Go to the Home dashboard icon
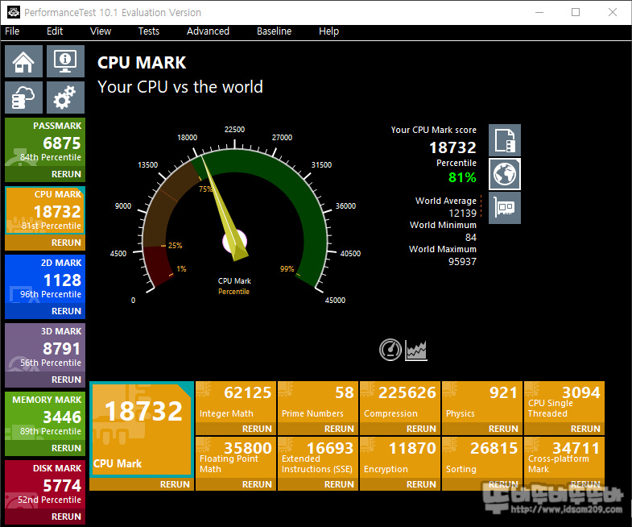Screen dimensions: 632x527 (24, 61)
